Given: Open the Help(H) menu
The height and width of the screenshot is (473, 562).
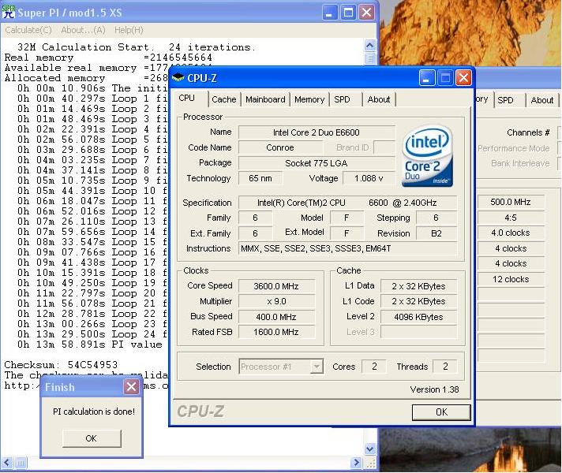Looking at the screenshot, I should pyautogui.click(x=129, y=30).
